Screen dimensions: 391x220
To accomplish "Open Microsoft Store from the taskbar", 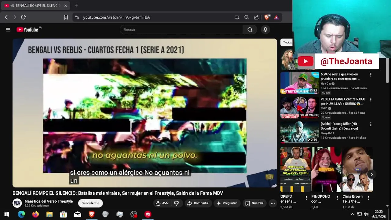I will pyautogui.click(x=64, y=215).
